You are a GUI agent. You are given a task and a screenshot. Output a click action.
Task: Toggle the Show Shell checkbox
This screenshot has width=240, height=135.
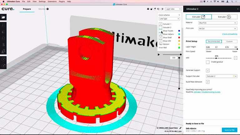[160, 37]
